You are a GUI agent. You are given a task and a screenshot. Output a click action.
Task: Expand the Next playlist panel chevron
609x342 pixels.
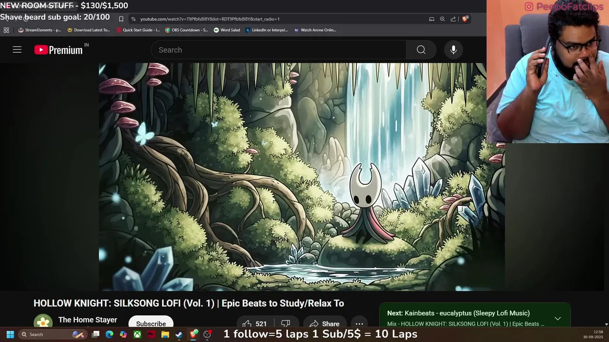pos(558,318)
